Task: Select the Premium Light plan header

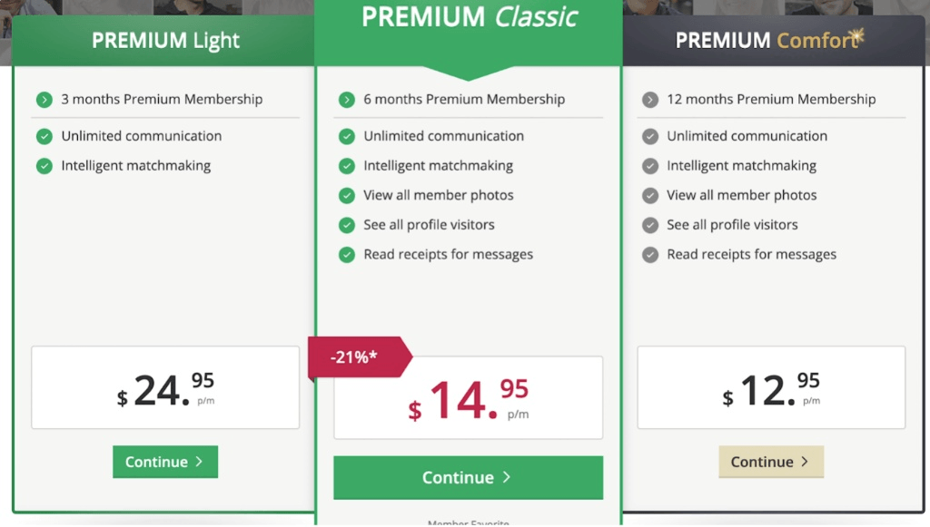Action: coord(164,41)
